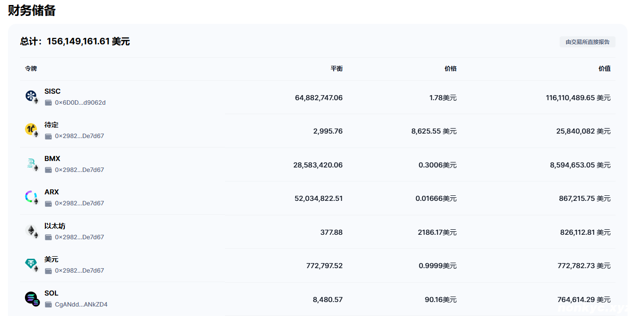Viewport: 636px width, 316px height.
Task: Click wallet icon beside 0×6D0D...d9062d
Action: [48, 103]
